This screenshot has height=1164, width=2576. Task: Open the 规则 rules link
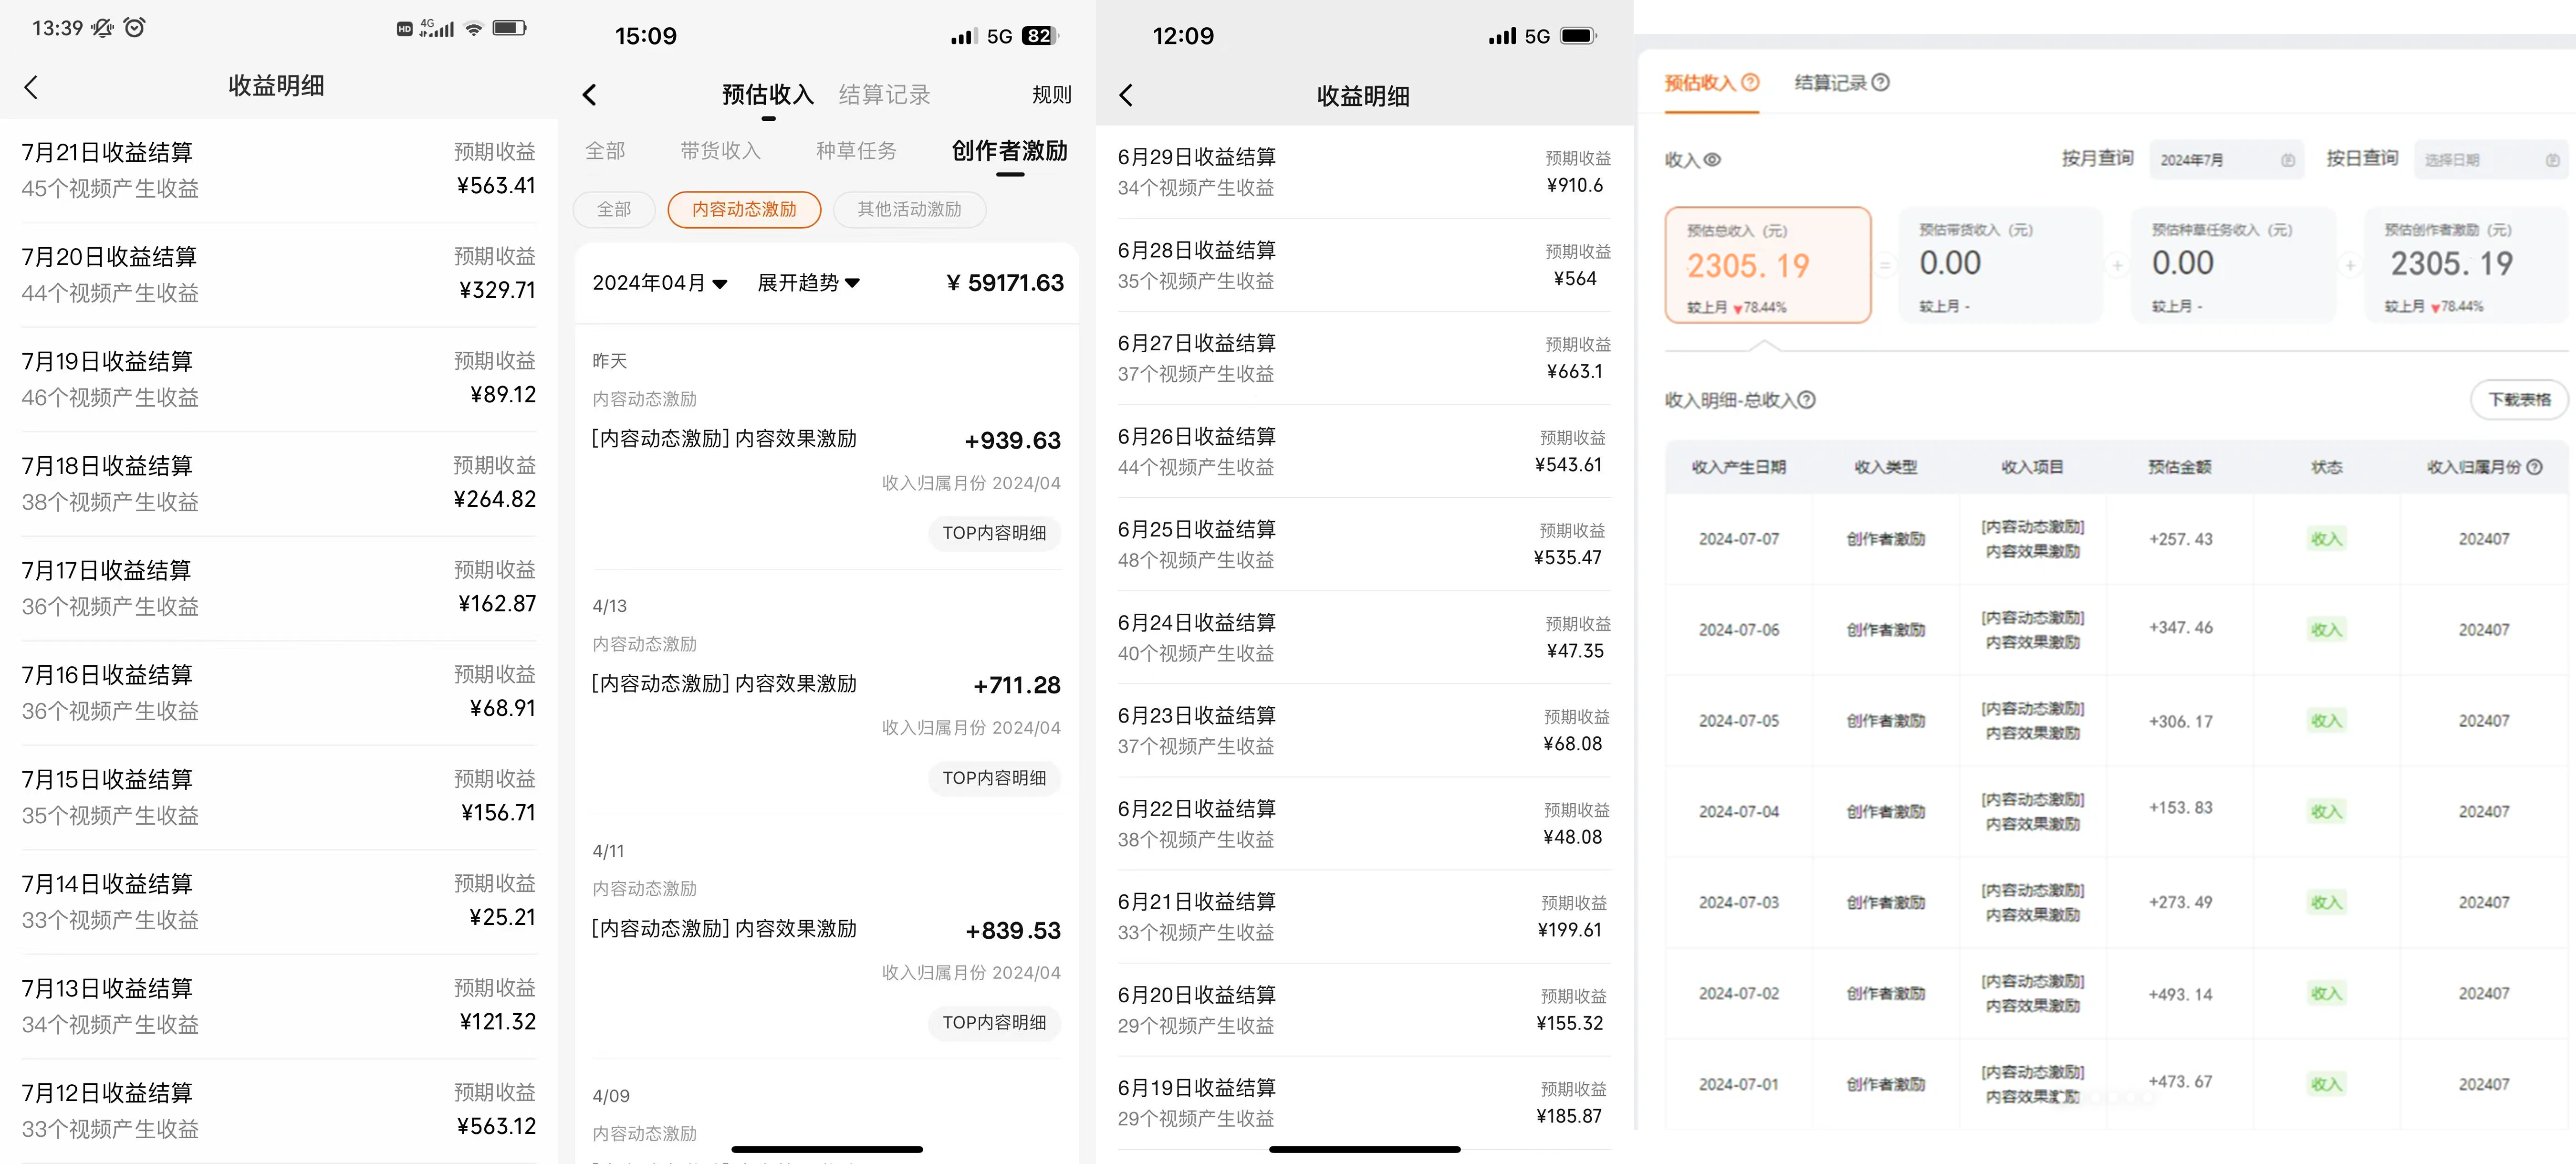click(1052, 93)
